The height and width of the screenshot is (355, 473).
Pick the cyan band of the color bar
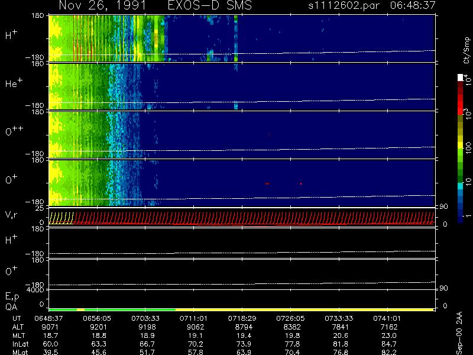(x=461, y=186)
